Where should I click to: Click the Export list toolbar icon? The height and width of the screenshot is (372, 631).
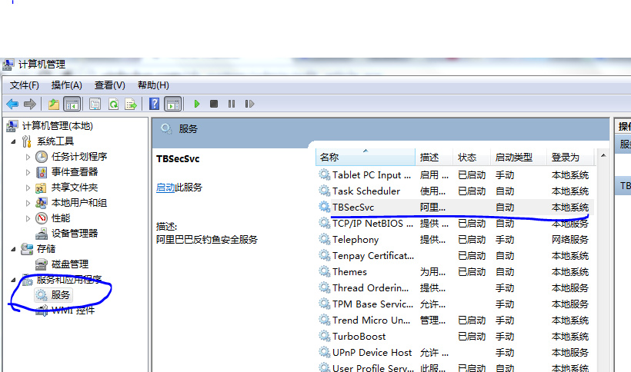tap(131, 104)
